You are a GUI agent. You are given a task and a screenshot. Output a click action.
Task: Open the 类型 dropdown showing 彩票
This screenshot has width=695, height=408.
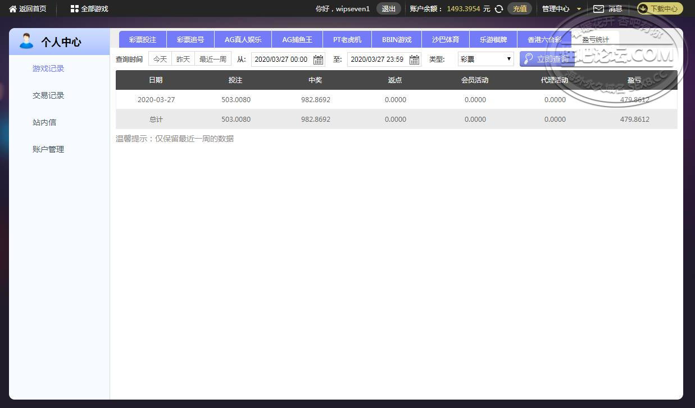click(x=485, y=59)
